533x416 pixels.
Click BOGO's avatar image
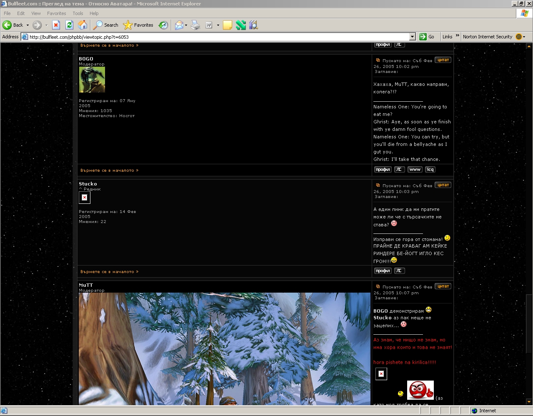[x=92, y=80]
